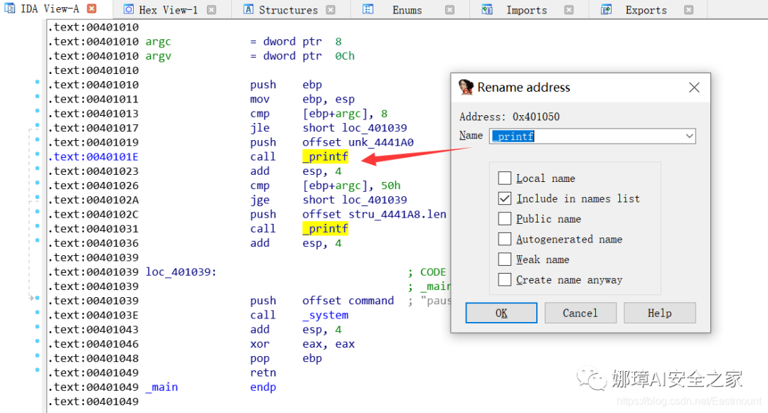This screenshot has height=413, width=768.
Task: Enable the Weak name checkbox
Action: pos(504,259)
